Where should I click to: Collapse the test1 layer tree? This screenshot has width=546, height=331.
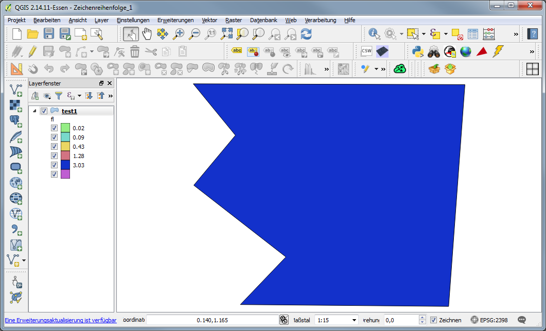pyautogui.click(x=34, y=111)
